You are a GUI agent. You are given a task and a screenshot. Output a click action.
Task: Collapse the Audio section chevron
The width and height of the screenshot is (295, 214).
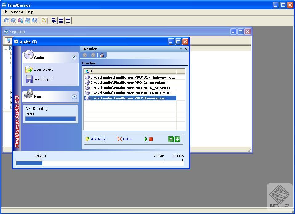click(x=74, y=58)
